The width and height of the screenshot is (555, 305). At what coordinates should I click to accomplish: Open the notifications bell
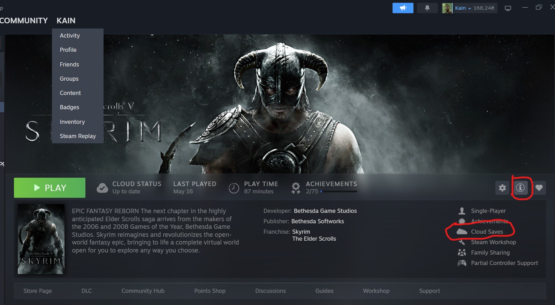click(427, 8)
